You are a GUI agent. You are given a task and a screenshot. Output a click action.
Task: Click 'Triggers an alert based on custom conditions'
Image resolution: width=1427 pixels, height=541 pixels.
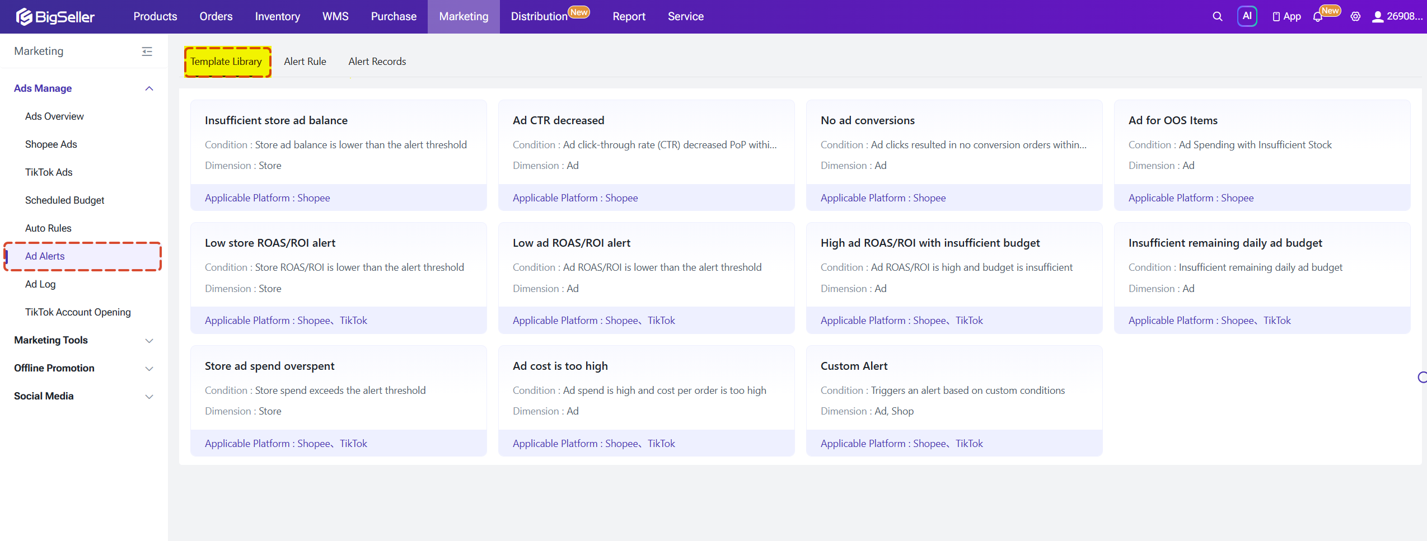(x=967, y=391)
